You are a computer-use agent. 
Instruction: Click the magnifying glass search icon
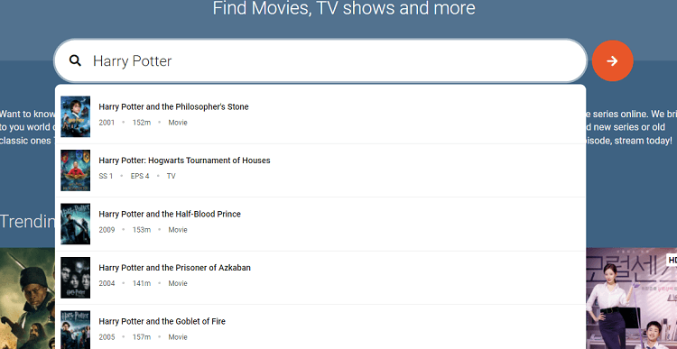pos(75,60)
